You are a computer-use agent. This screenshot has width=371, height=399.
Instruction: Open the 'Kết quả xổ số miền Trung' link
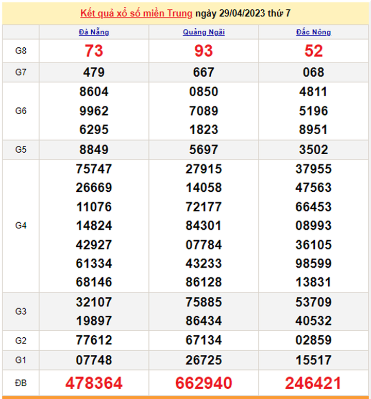[137, 13]
